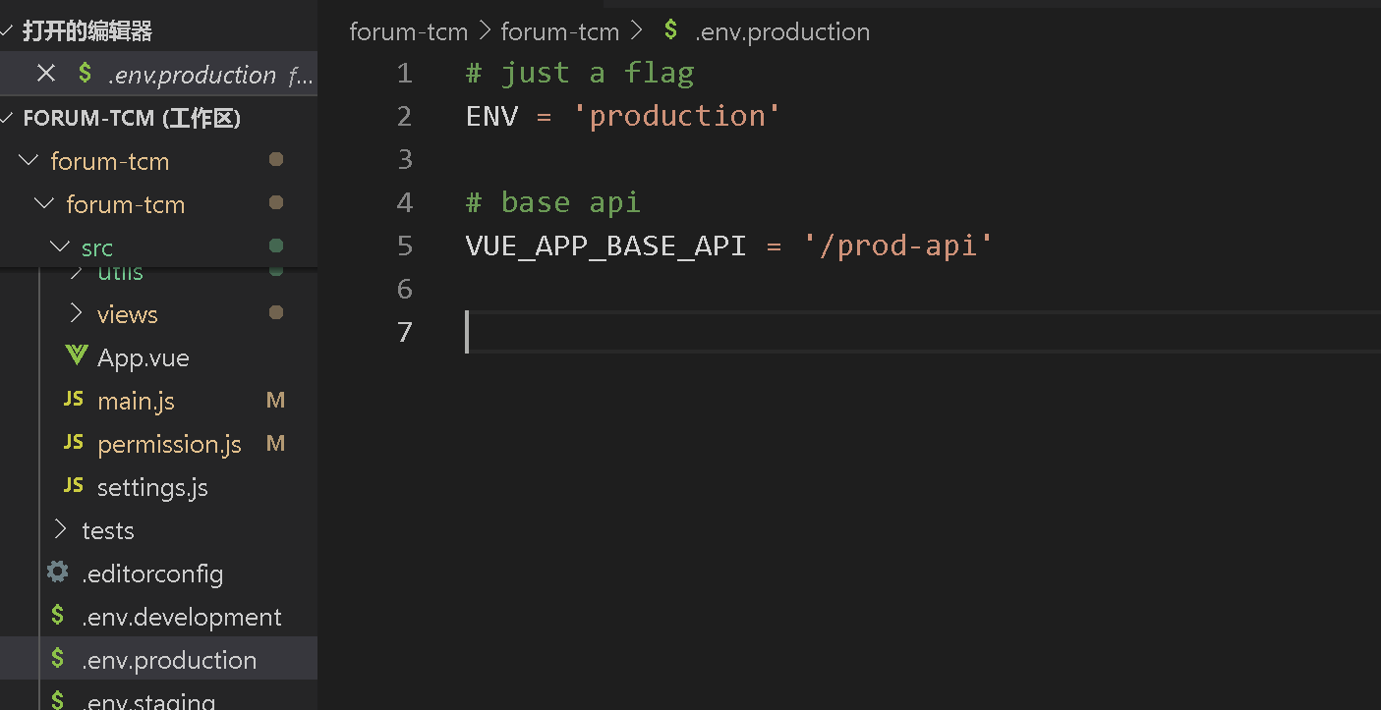This screenshot has width=1381, height=710.
Task: Click second forum-tcm breadcrumb segment
Action: tap(560, 31)
